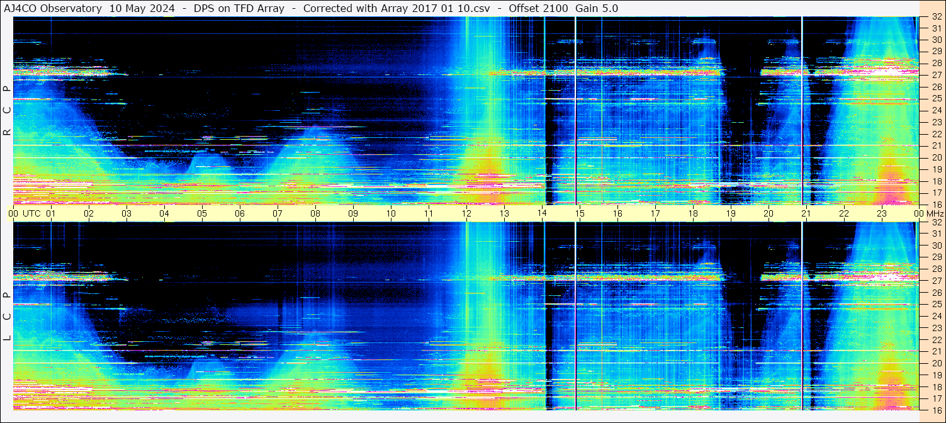946x423 pixels.
Task: Click "24" on the RCP frequency scale
Action: [937, 110]
